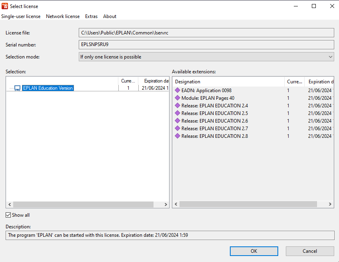Open the About menu

pyautogui.click(x=110, y=16)
